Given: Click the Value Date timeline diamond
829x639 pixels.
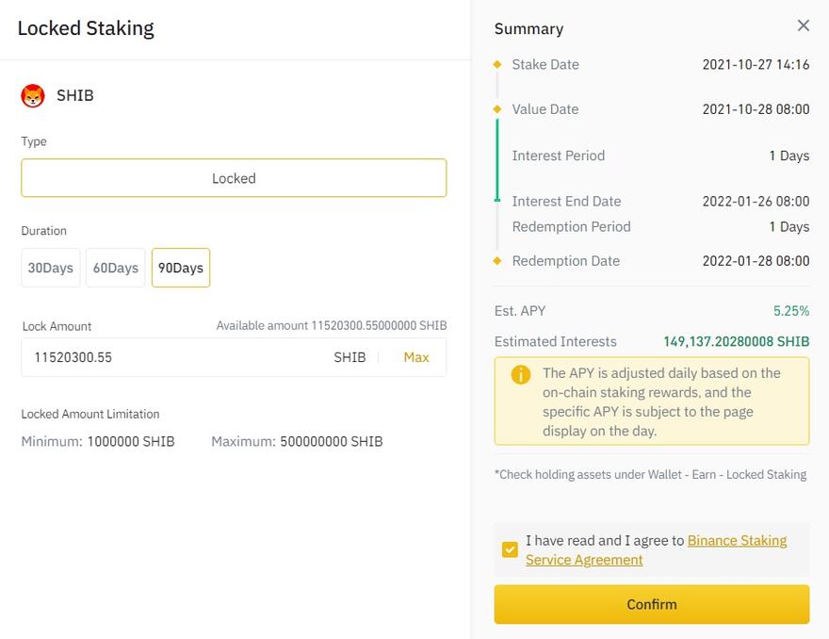Looking at the screenshot, I should coord(497,109).
